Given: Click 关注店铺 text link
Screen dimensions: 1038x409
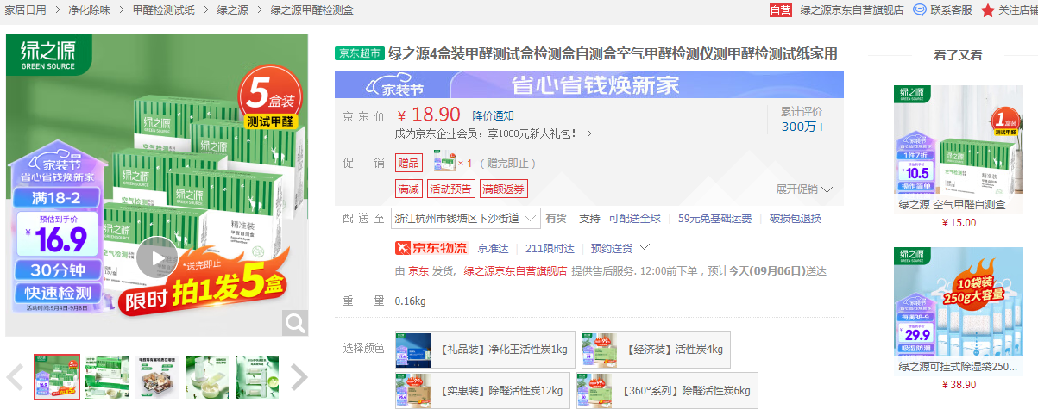Looking at the screenshot, I should [1018, 10].
